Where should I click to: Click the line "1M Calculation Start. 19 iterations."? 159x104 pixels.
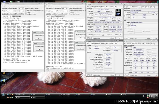coord(21,20)
